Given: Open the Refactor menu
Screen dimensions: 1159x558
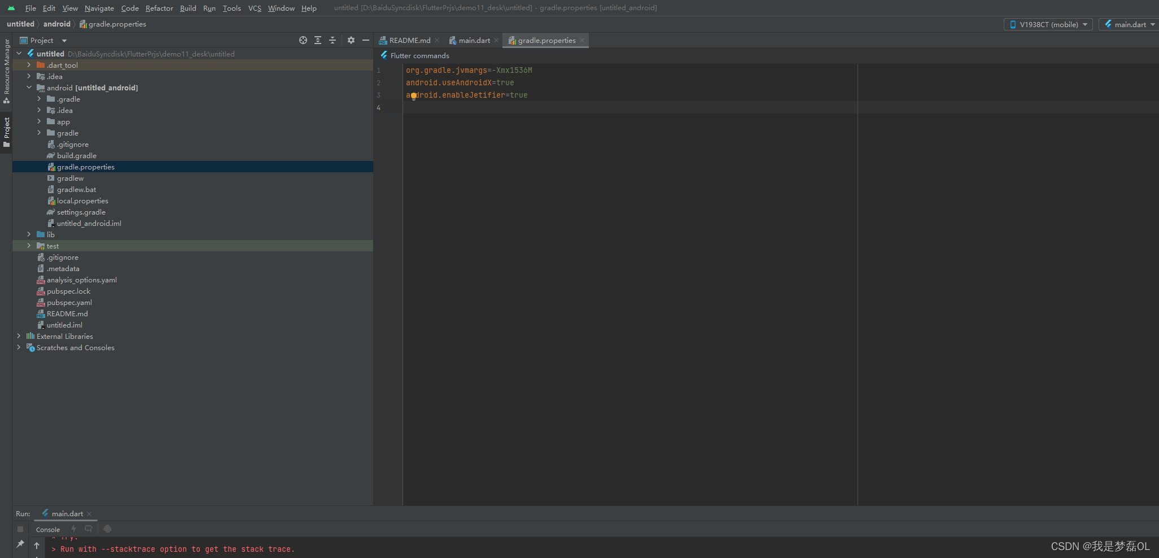Looking at the screenshot, I should pyautogui.click(x=159, y=8).
